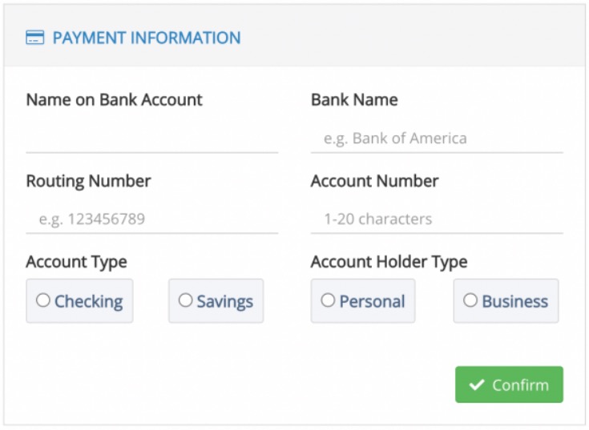Click the Name on Bank Account label
Viewport: 589px width, 430px height.
tap(114, 100)
